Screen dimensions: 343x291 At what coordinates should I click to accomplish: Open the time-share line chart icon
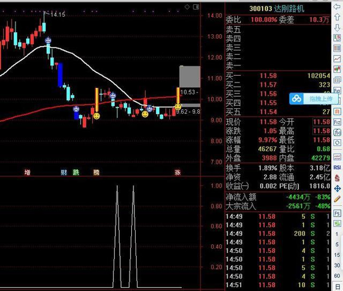coord(337,59)
